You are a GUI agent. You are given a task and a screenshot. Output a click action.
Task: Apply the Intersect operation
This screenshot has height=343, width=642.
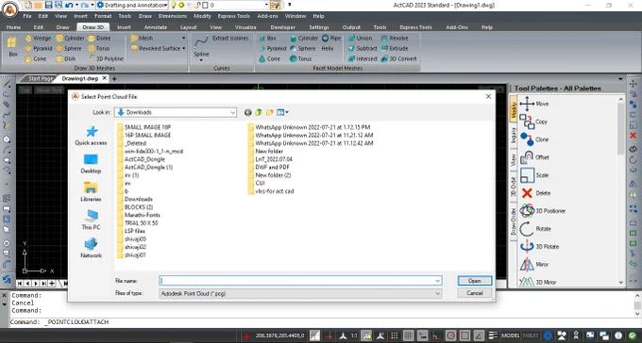coord(363,58)
